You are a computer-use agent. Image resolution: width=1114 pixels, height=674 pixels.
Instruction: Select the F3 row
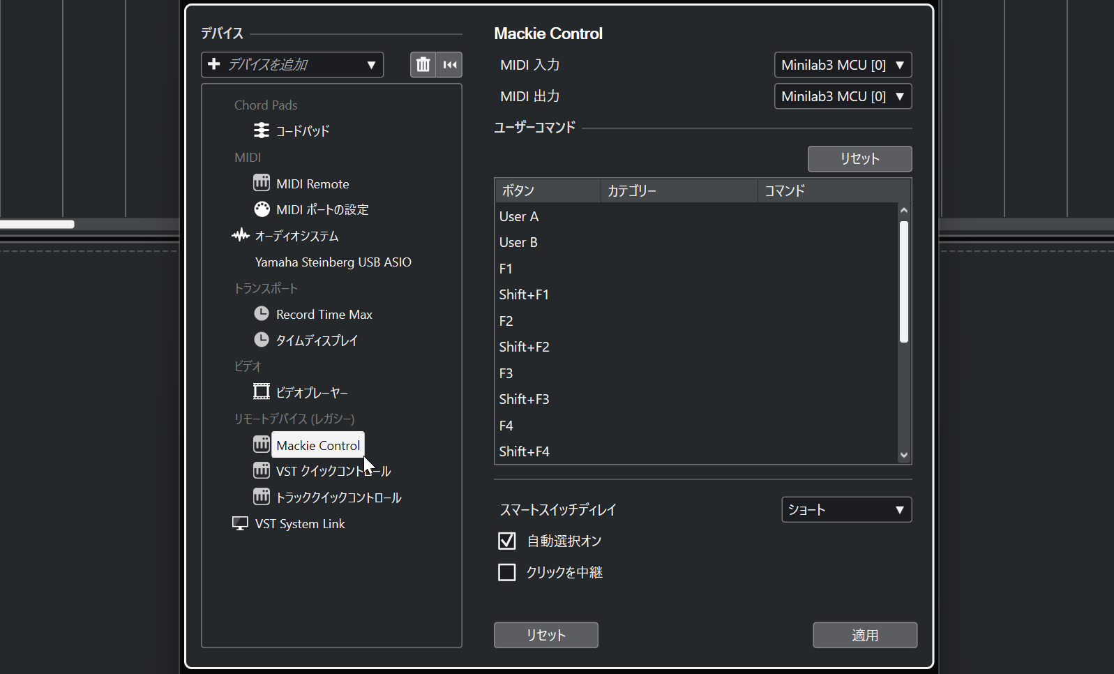coord(696,373)
